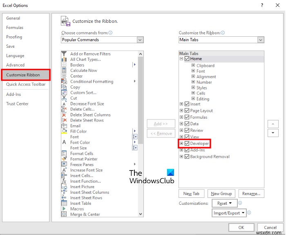Click the Fill Color paint bucket icon
Screen dimensions: 286x237
(64, 131)
